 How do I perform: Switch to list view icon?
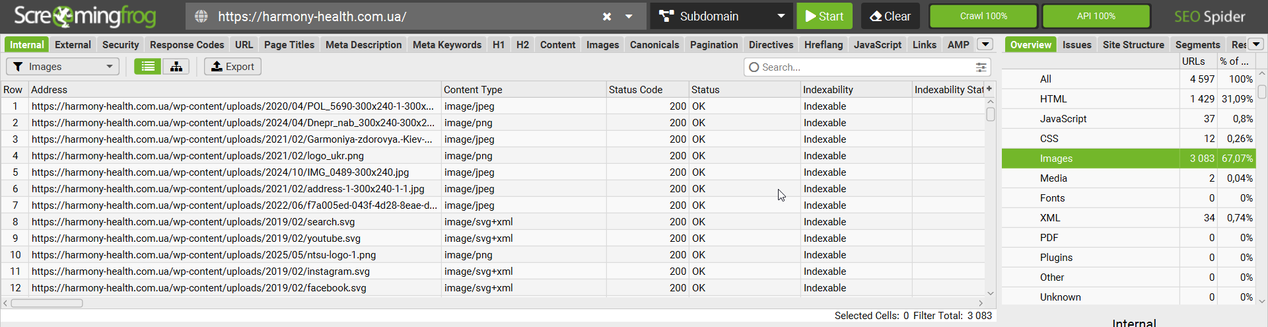(x=148, y=66)
